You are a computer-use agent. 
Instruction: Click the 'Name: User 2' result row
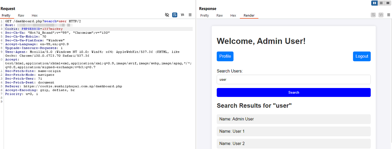click(x=294, y=143)
